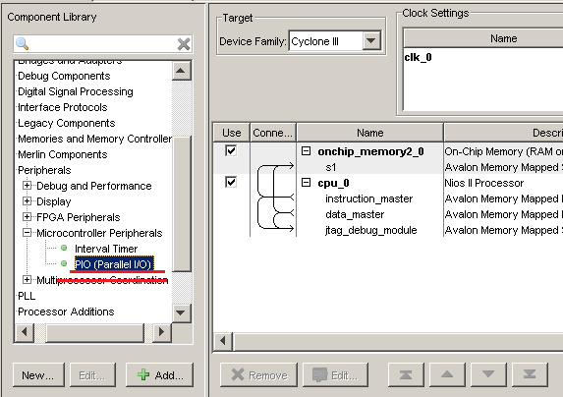Select the Peripherals category
The image size is (563, 397).
point(44,170)
